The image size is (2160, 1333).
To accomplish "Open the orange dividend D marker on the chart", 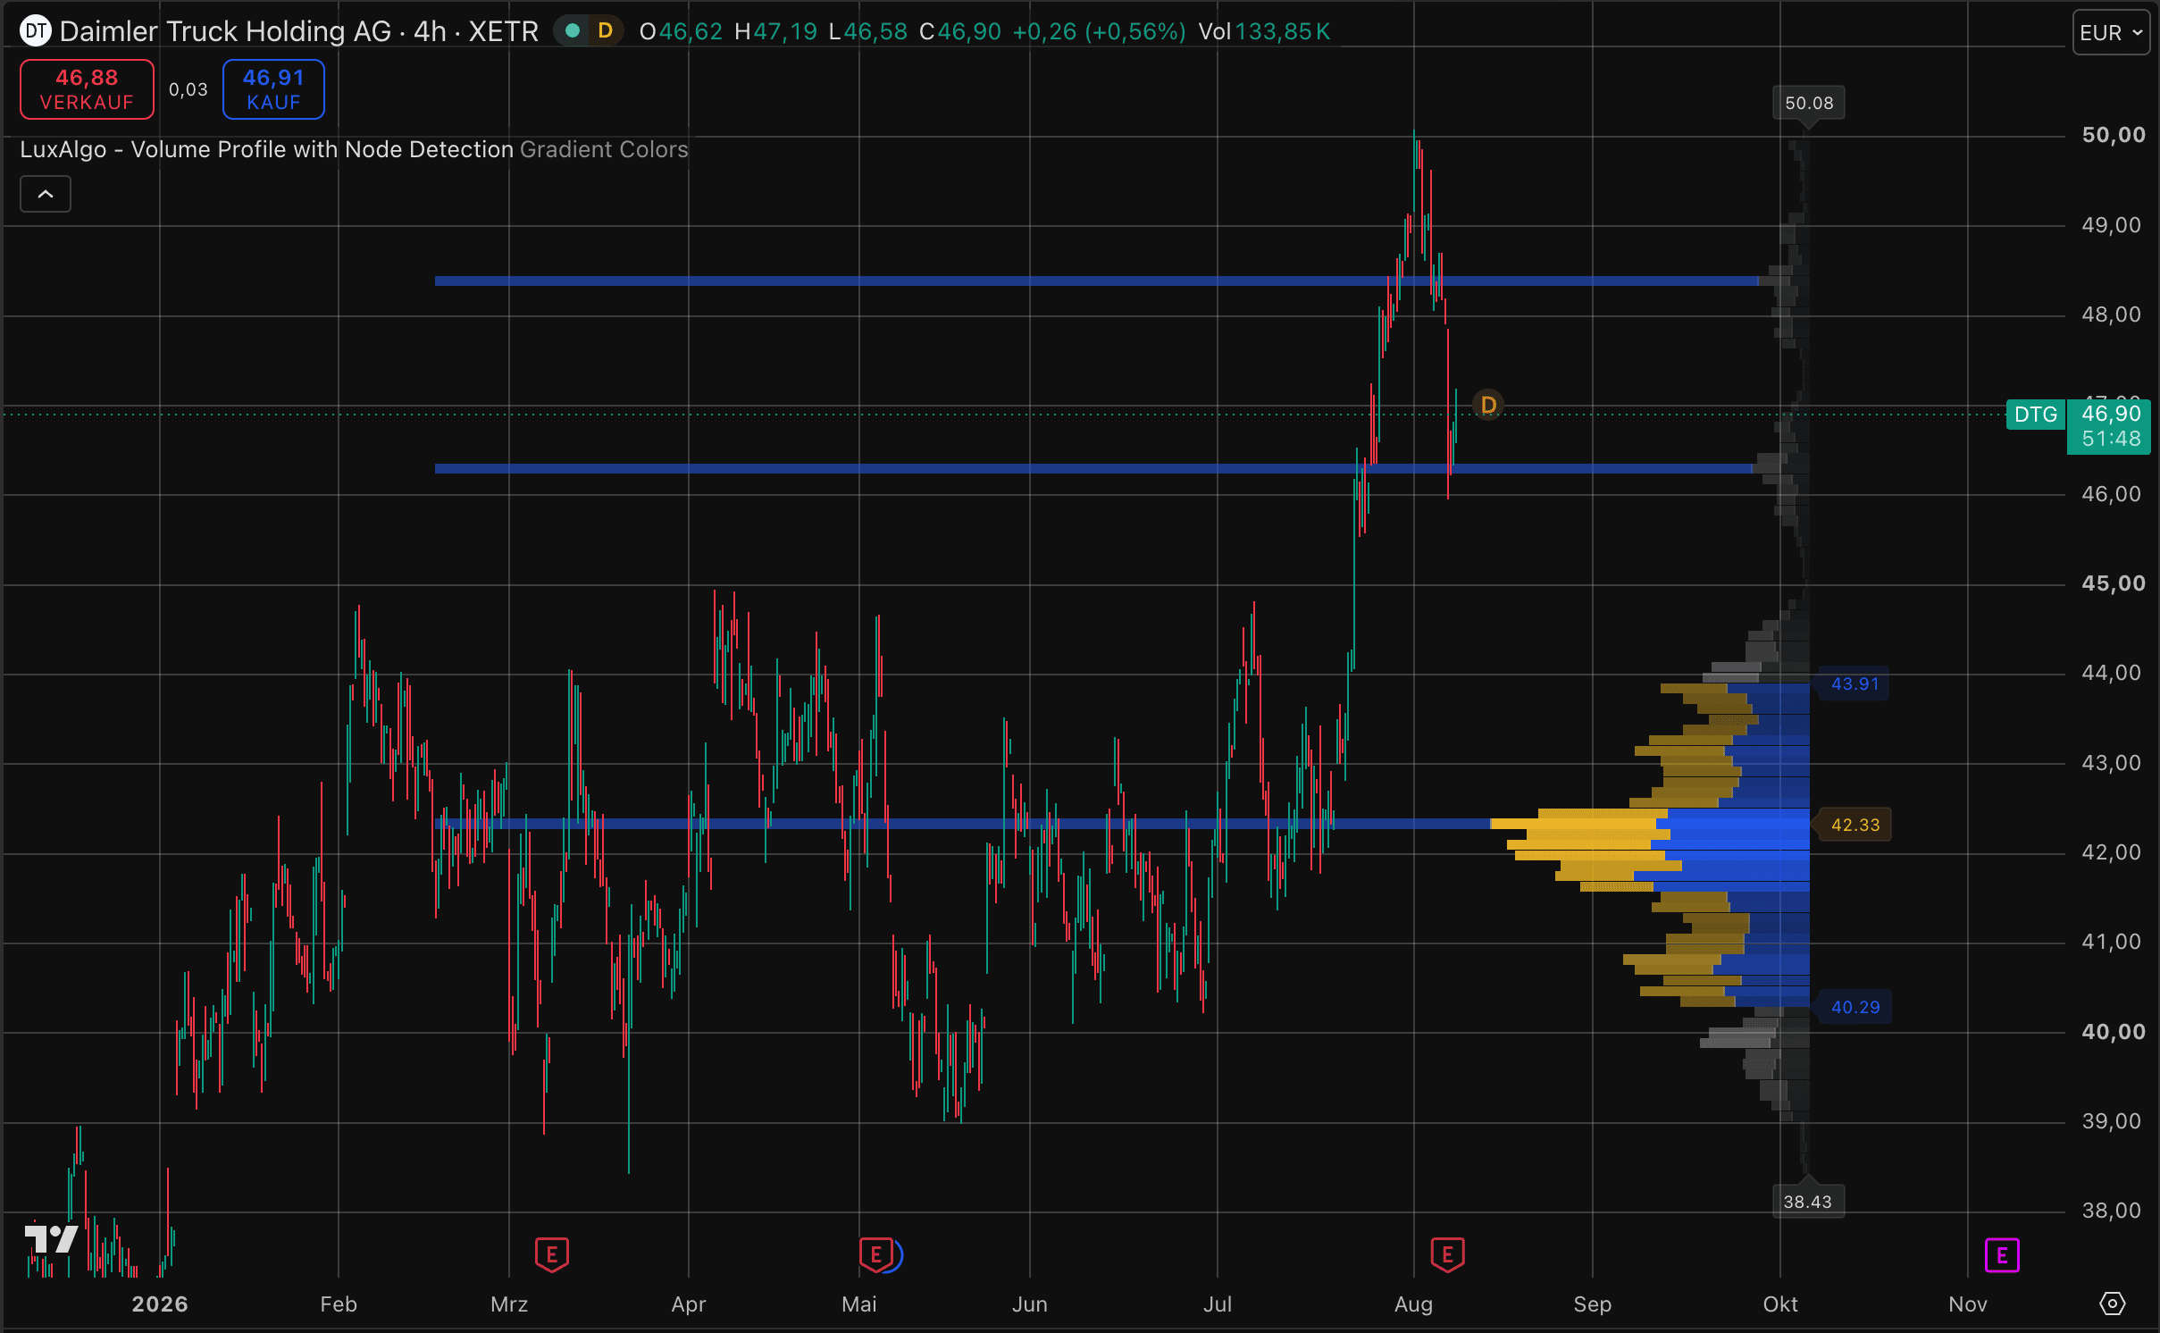I will pos(1488,406).
